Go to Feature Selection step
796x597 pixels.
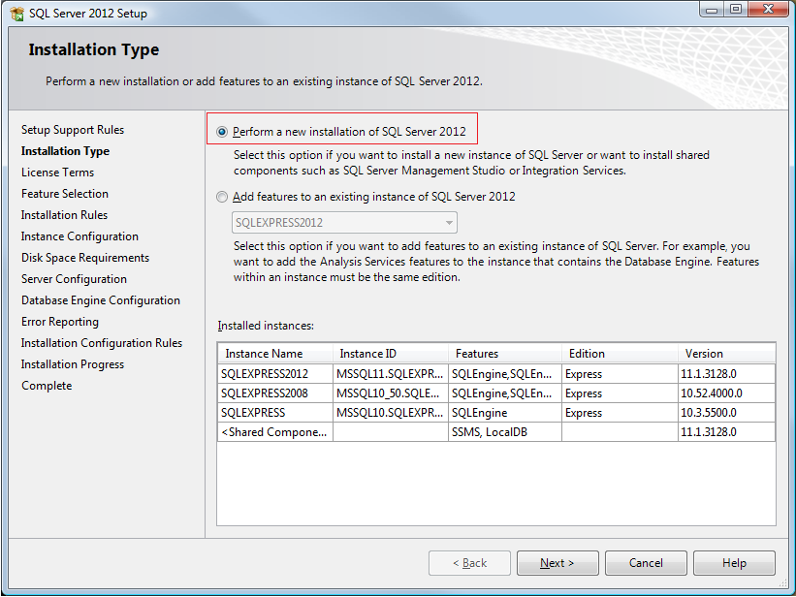point(65,194)
